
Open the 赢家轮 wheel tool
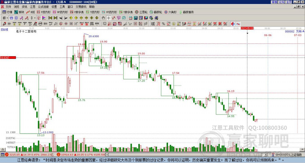(x=156, y=12)
